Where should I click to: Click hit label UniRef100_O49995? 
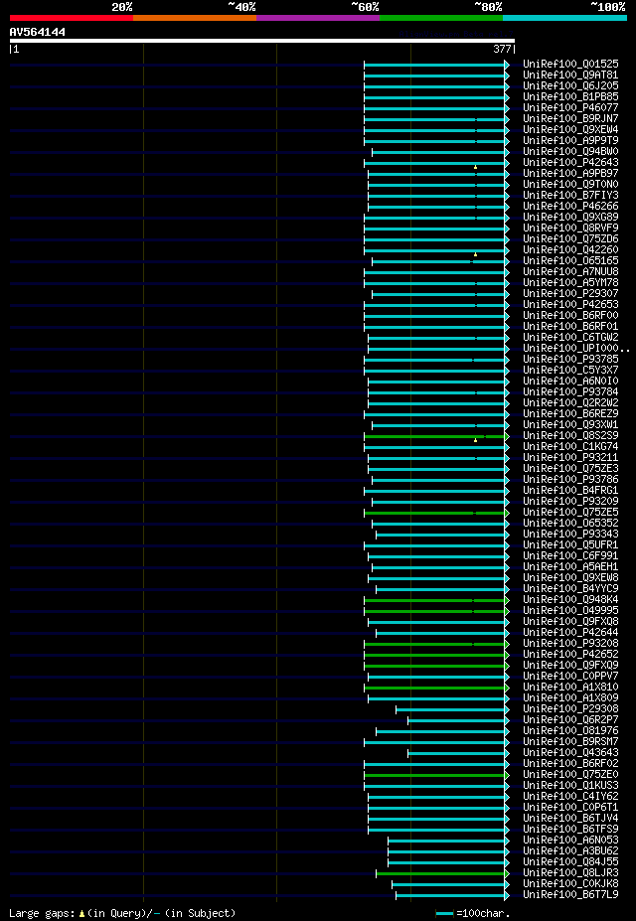tap(570, 610)
